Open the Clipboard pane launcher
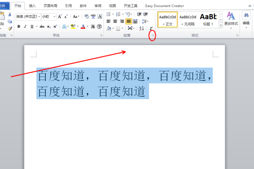The image size is (254, 169). pyautogui.click(x=11, y=35)
